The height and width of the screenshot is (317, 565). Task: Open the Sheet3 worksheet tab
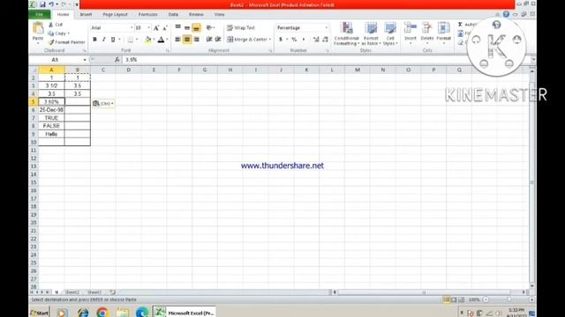tap(94, 292)
